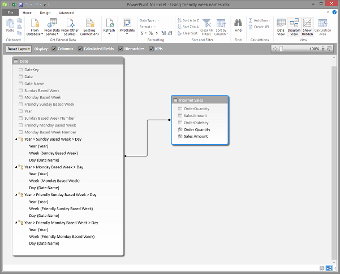Image resolution: width=340 pixels, height=274 pixels.
Task: Toggle Calculated Fields display checkbox
Action: click(x=80, y=49)
